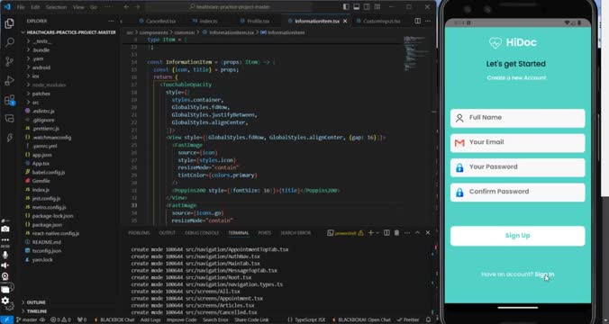The width and height of the screenshot is (609, 324).
Task: Open the Edit menu
Action: tap(35, 7)
